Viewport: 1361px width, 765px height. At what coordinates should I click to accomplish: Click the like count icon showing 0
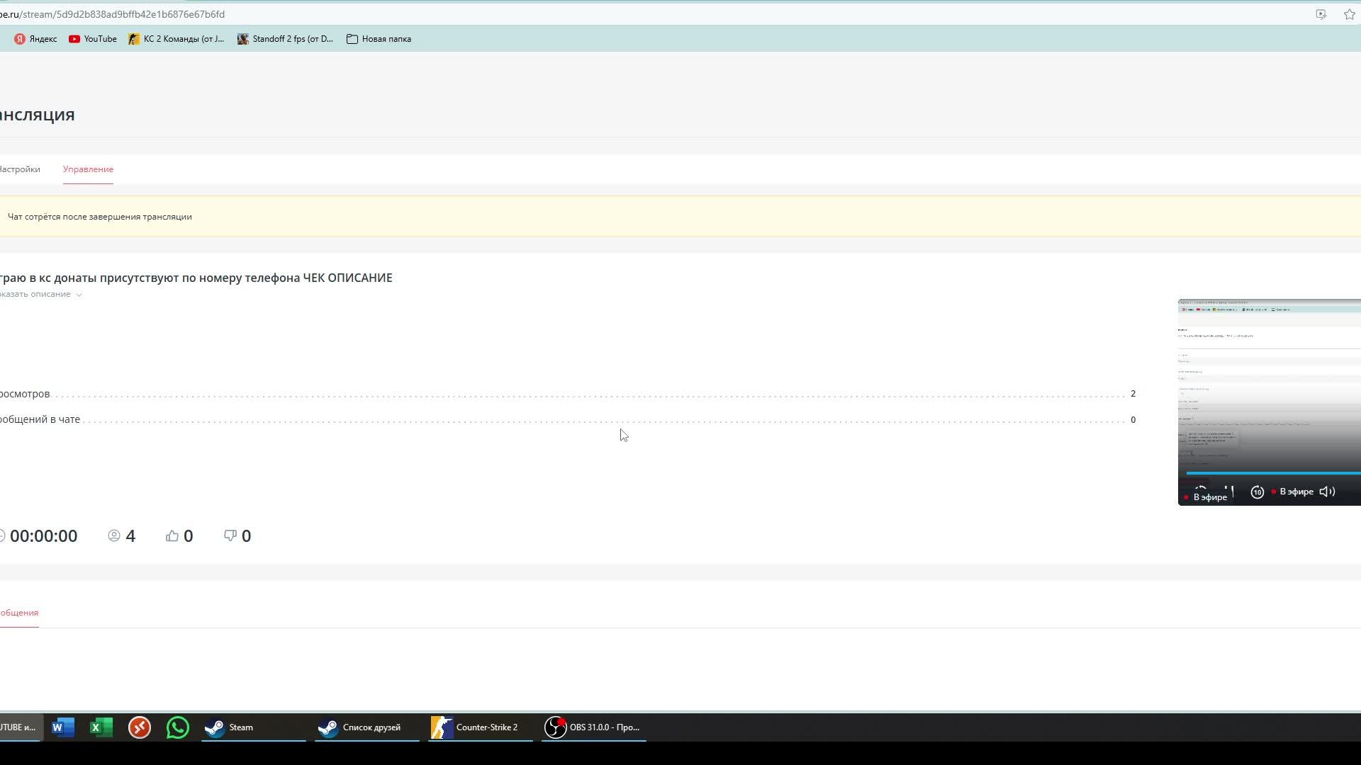pyautogui.click(x=172, y=535)
